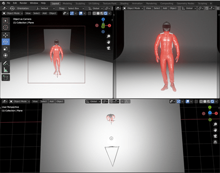Screen dimensions: 220x173
Task: Open Global orientation dropdown in top-right viewport
Action: (x=189, y=8)
